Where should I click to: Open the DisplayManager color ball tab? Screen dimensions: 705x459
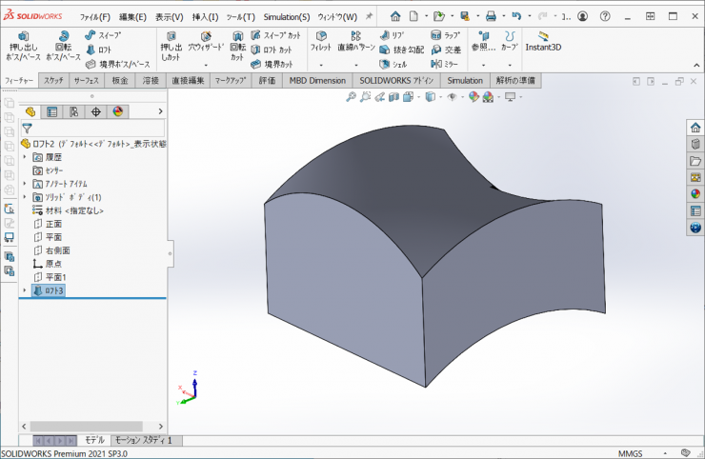pos(118,111)
